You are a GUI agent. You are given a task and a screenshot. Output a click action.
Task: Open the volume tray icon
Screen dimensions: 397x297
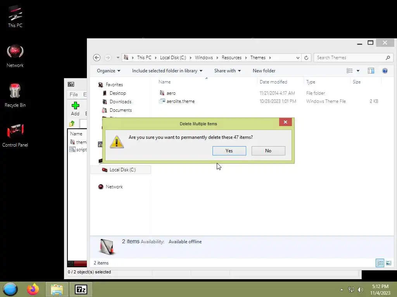tap(361, 290)
